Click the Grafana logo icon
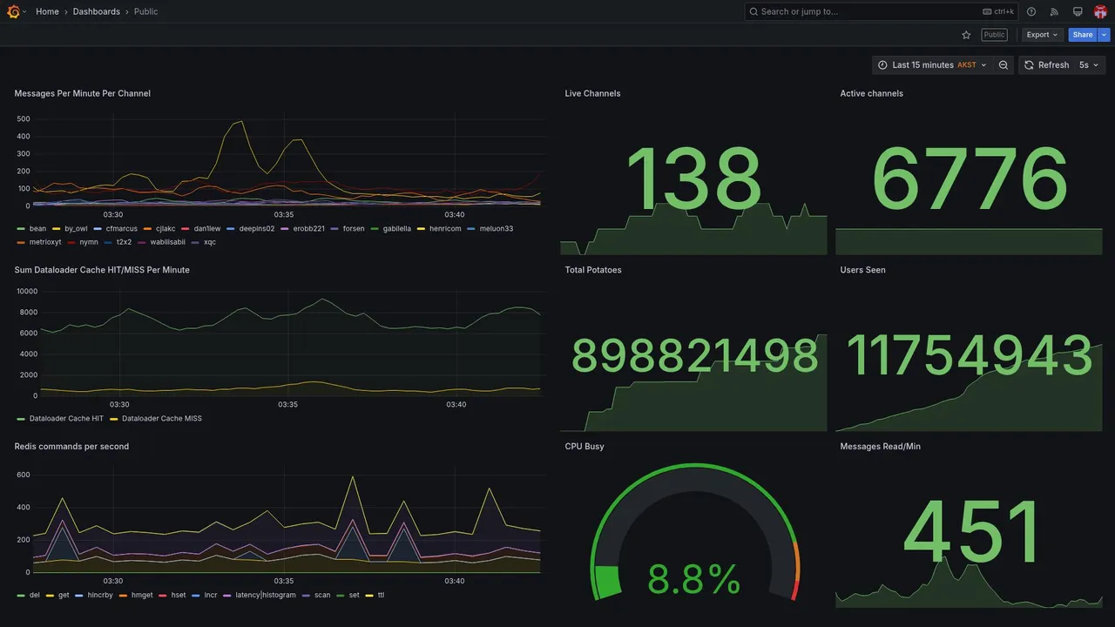Image resolution: width=1115 pixels, height=627 pixels. click(x=13, y=11)
